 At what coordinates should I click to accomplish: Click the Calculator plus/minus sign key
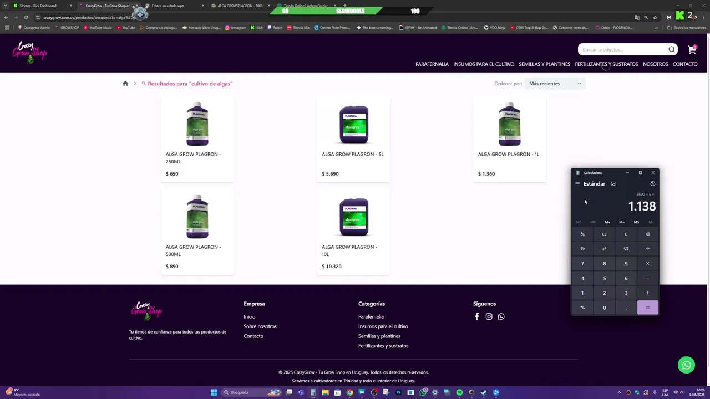(582, 308)
